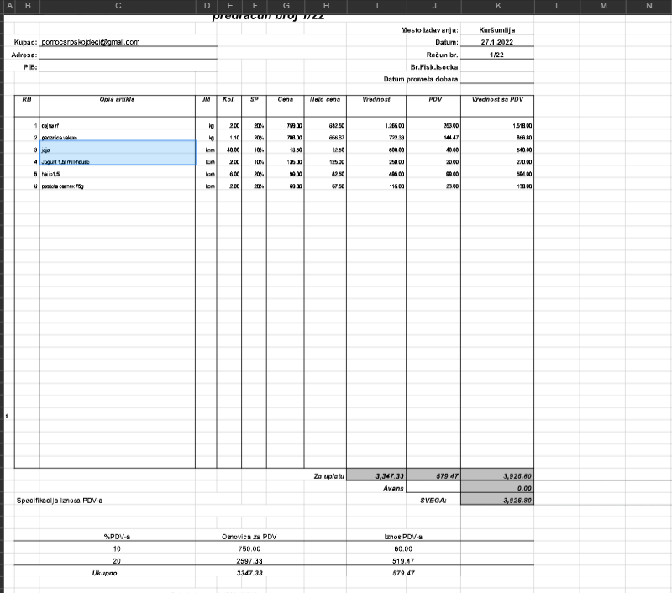Click the blank Datum prometa dobara field
Image resolution: width=672 pixels, height=593 pixels.
pos(497,78)
